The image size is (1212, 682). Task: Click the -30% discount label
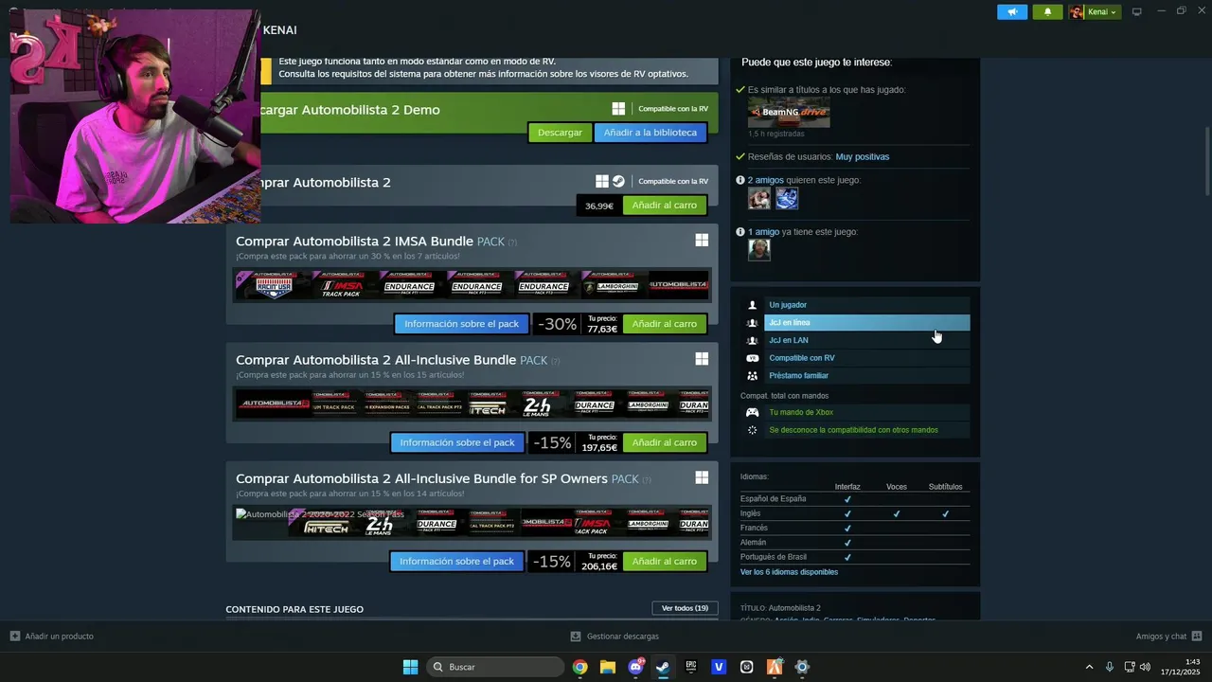[558, 324]
